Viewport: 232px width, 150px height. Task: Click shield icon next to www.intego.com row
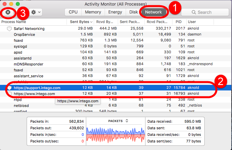[x=9, y=94]
